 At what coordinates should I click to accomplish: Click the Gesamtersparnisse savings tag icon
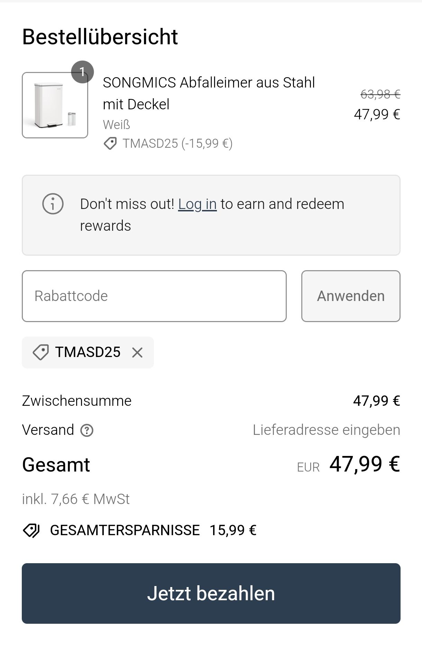click(31, 530)
